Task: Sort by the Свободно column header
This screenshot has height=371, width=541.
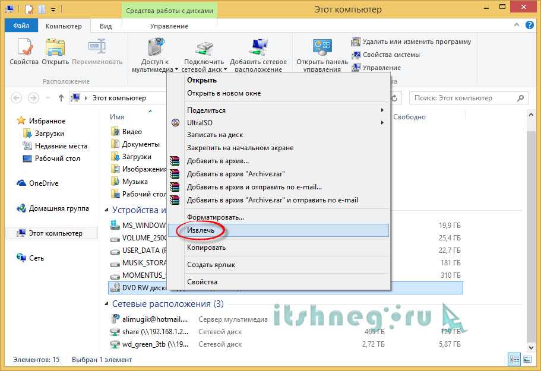Action: tap(410, 117)
